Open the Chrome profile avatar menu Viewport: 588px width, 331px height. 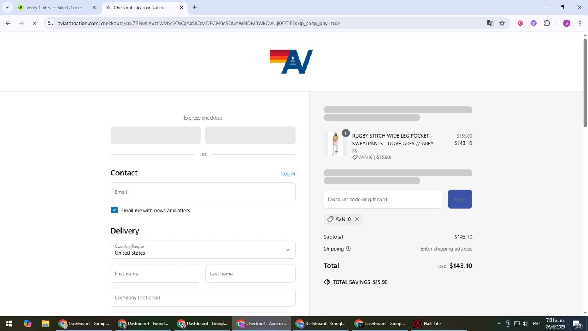click(x=566, y=23)
